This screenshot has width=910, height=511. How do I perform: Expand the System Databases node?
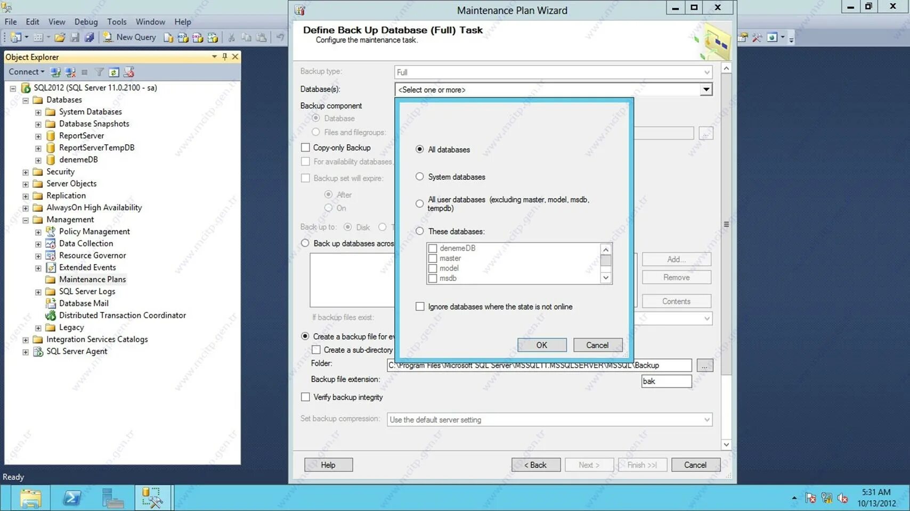[x=38, y=112]
